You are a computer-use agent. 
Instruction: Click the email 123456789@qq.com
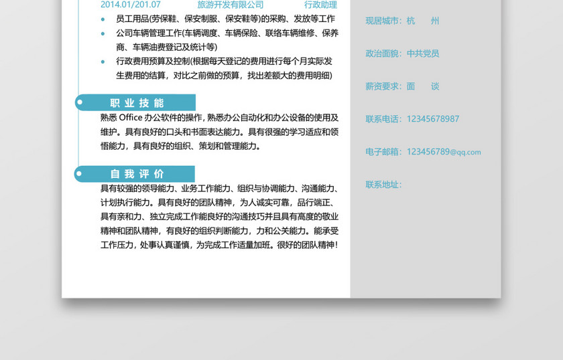pos(444,152)
